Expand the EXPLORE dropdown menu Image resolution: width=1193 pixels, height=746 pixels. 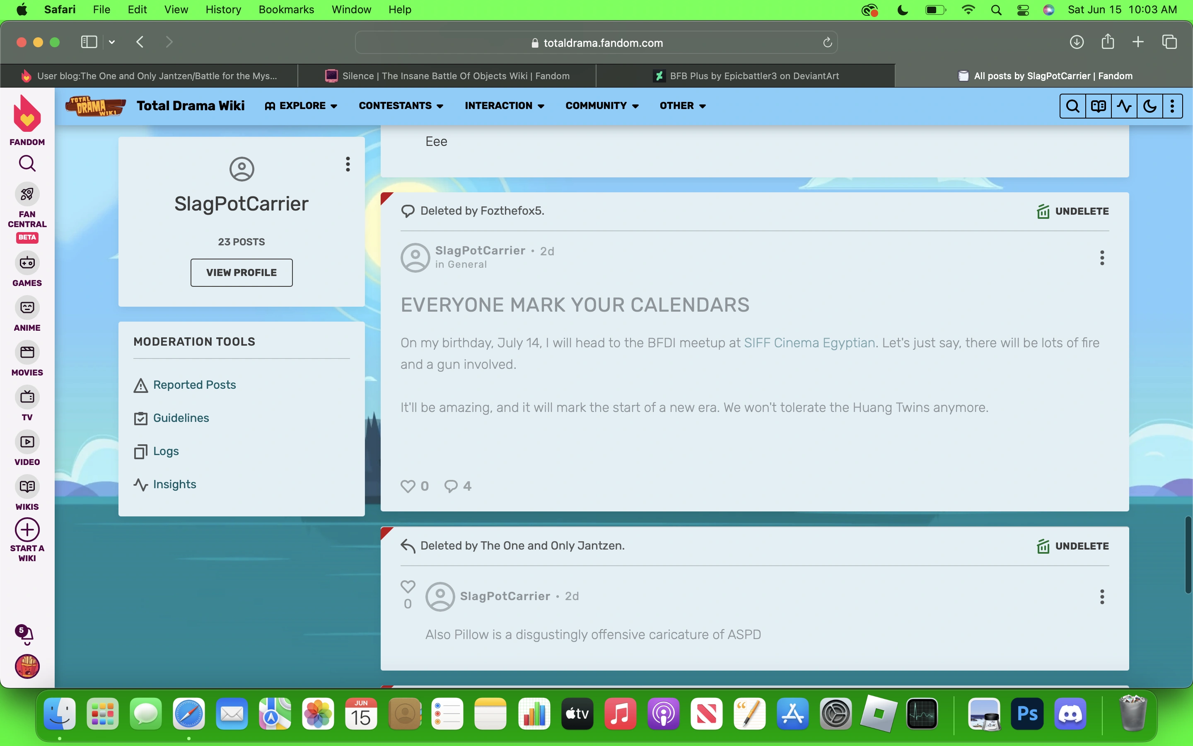tap(301, 106)
